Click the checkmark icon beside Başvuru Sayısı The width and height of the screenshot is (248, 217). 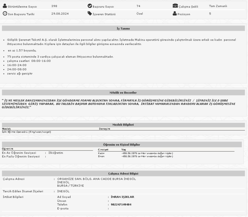point(90,6)
